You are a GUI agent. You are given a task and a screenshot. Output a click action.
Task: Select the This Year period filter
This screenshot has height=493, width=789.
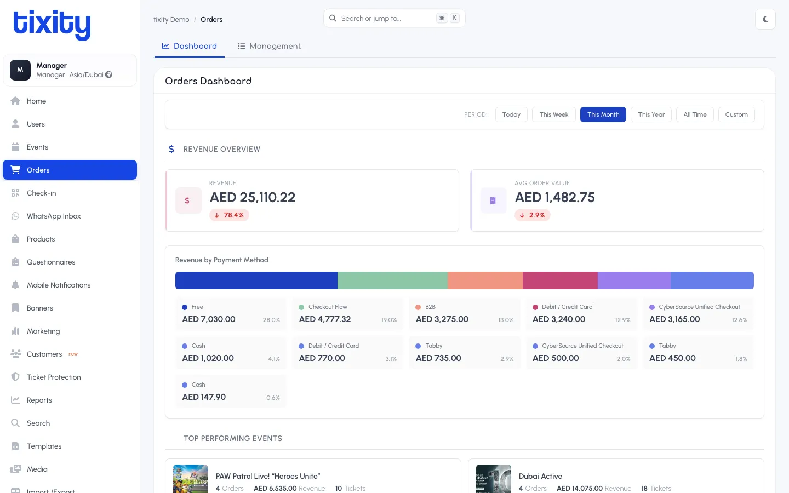651,114
